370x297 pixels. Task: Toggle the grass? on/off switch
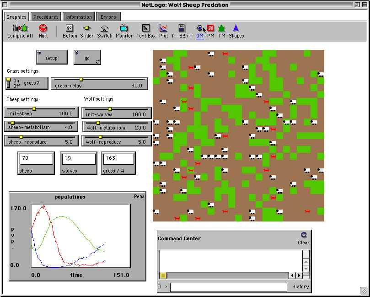coord(9,83)
